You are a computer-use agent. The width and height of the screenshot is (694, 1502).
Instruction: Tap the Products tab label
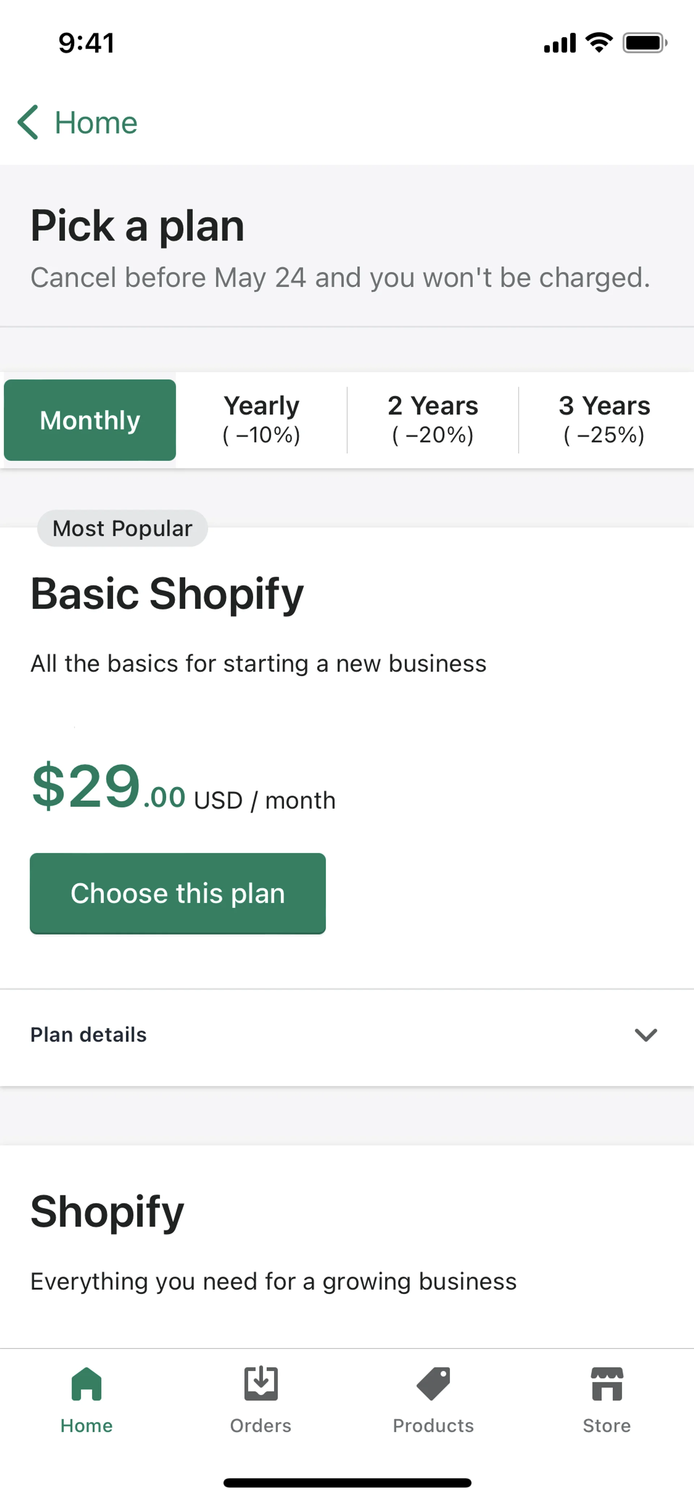click(x=433, y=1426)
